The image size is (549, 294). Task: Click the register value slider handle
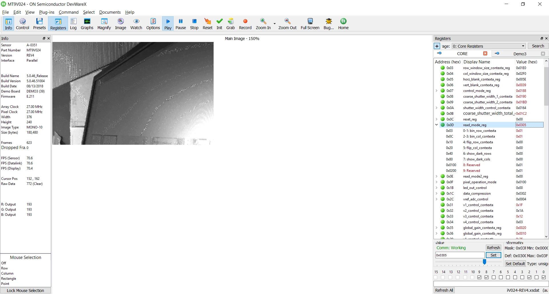click(484, 262)
